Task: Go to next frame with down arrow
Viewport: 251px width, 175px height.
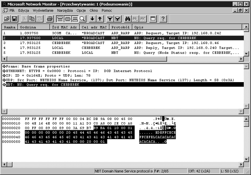Action: (x=92, y=19)
